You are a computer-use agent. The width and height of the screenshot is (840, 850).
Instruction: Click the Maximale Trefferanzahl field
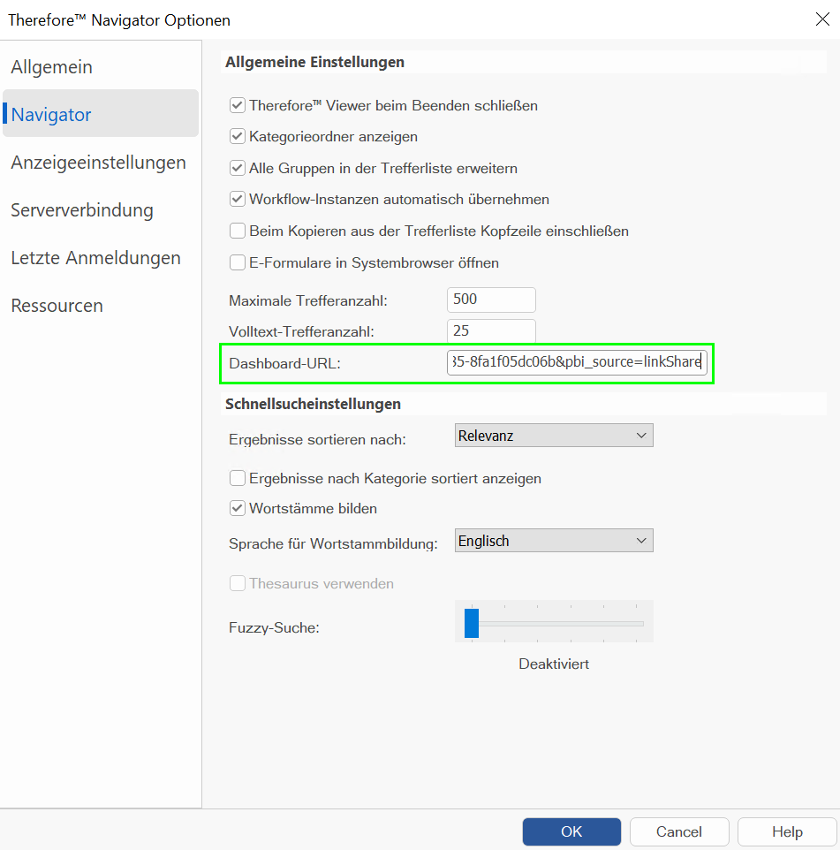491,300
